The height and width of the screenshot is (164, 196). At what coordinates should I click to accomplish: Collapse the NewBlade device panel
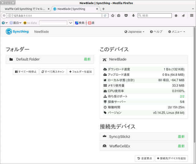[144, 59]
